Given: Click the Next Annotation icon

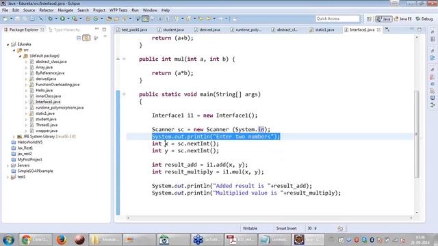Looking at the screenshot, I should [x=176, y=18].
